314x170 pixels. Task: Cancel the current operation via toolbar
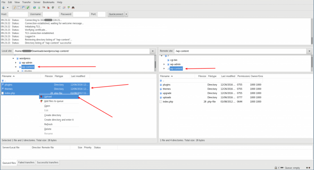(44, 8)
